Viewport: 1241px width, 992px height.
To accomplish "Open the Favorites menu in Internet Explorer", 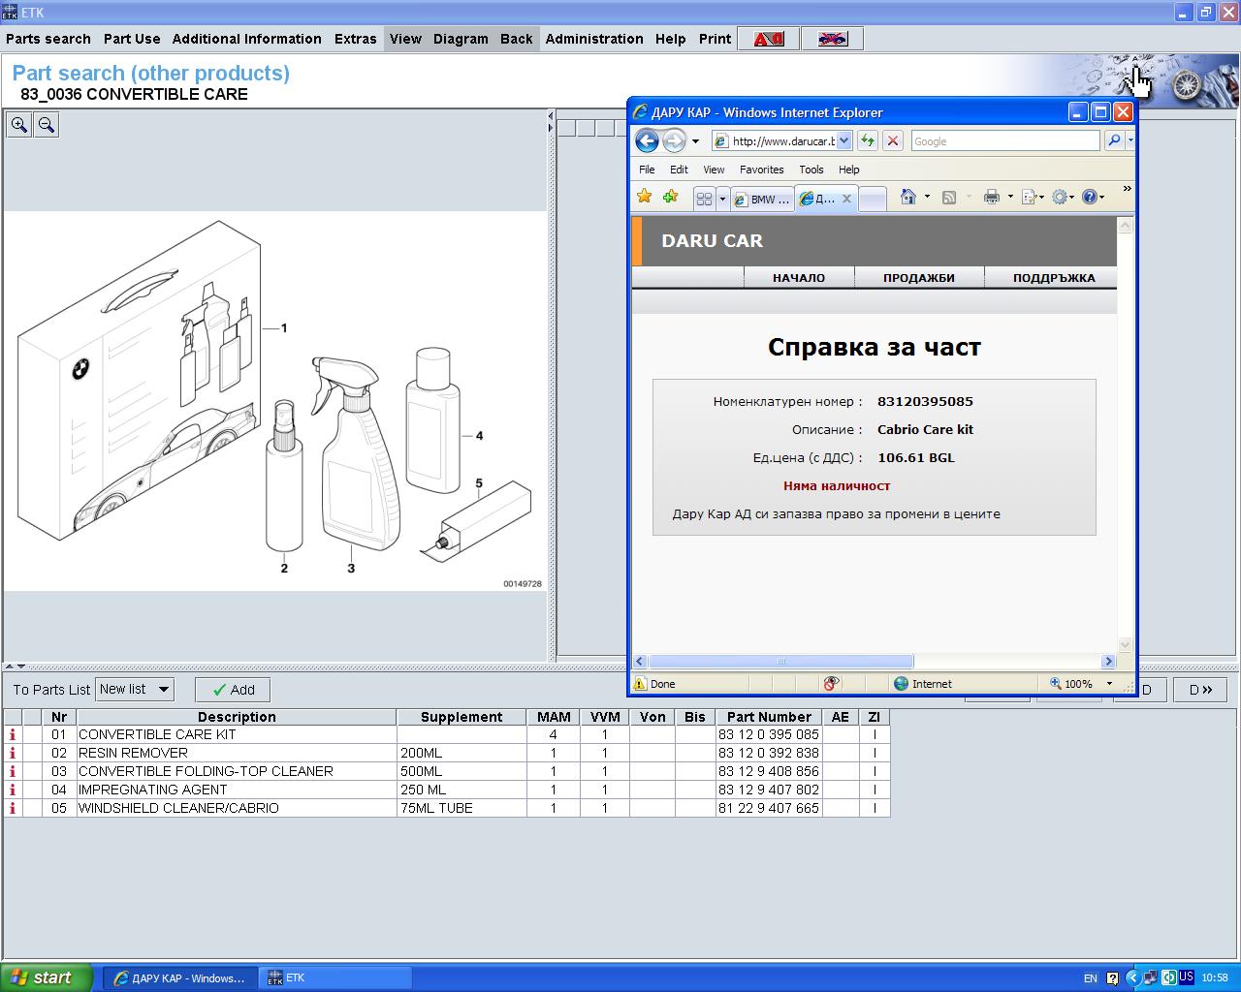I will (x=762, y=170).
